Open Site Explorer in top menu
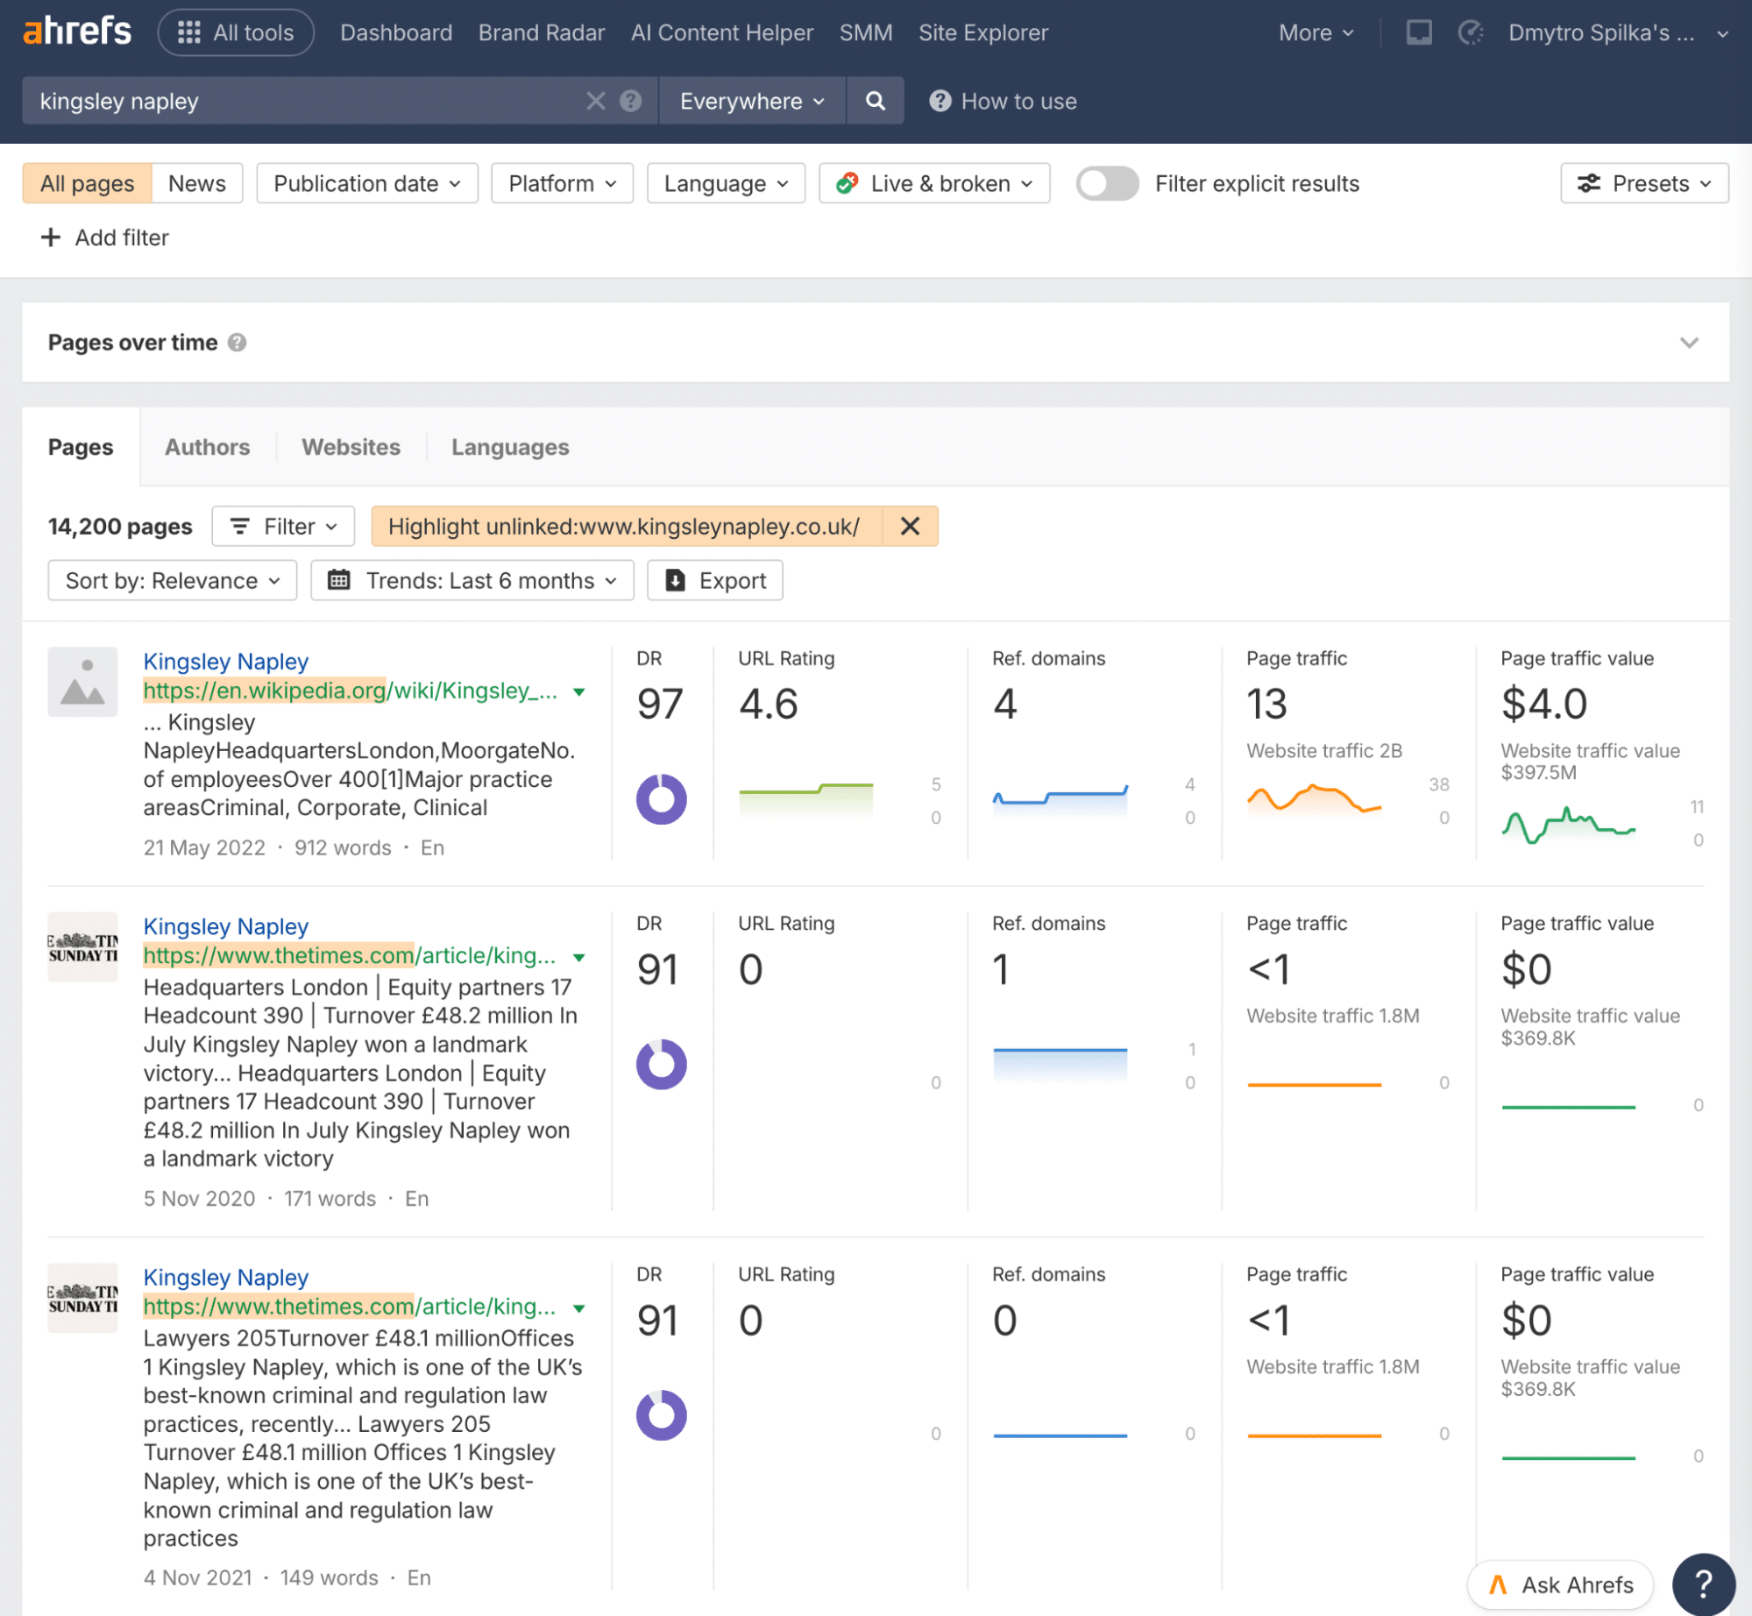This screenshot has width=1752, height=1616. (982, 32)
